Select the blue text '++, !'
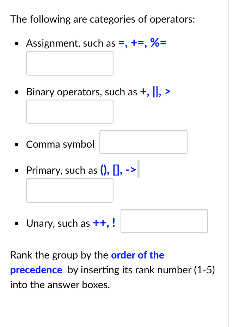239x327 pixels. 105,223
